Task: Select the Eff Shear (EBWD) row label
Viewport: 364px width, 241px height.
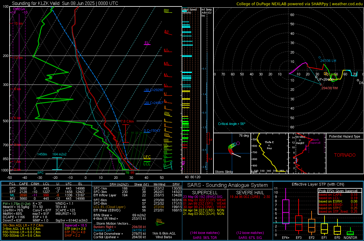Action: pos(107,211)
